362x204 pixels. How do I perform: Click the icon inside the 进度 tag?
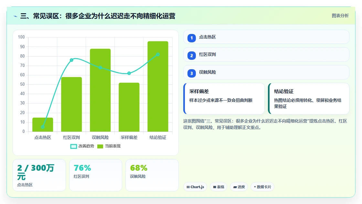tap(235, 187)
